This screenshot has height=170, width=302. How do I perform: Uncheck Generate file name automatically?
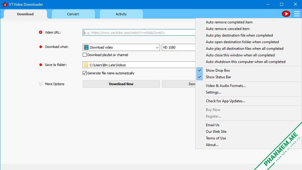pos(84,73)
